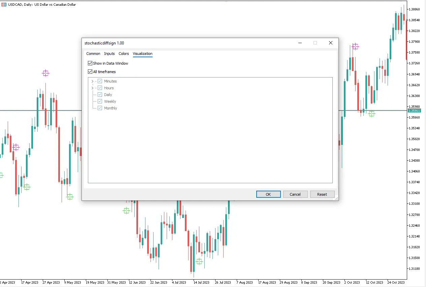Click the USDCAD Daily chart title text
Viewport: 426px width, 287px height.
pyautogui.click(x=42, y=5)
